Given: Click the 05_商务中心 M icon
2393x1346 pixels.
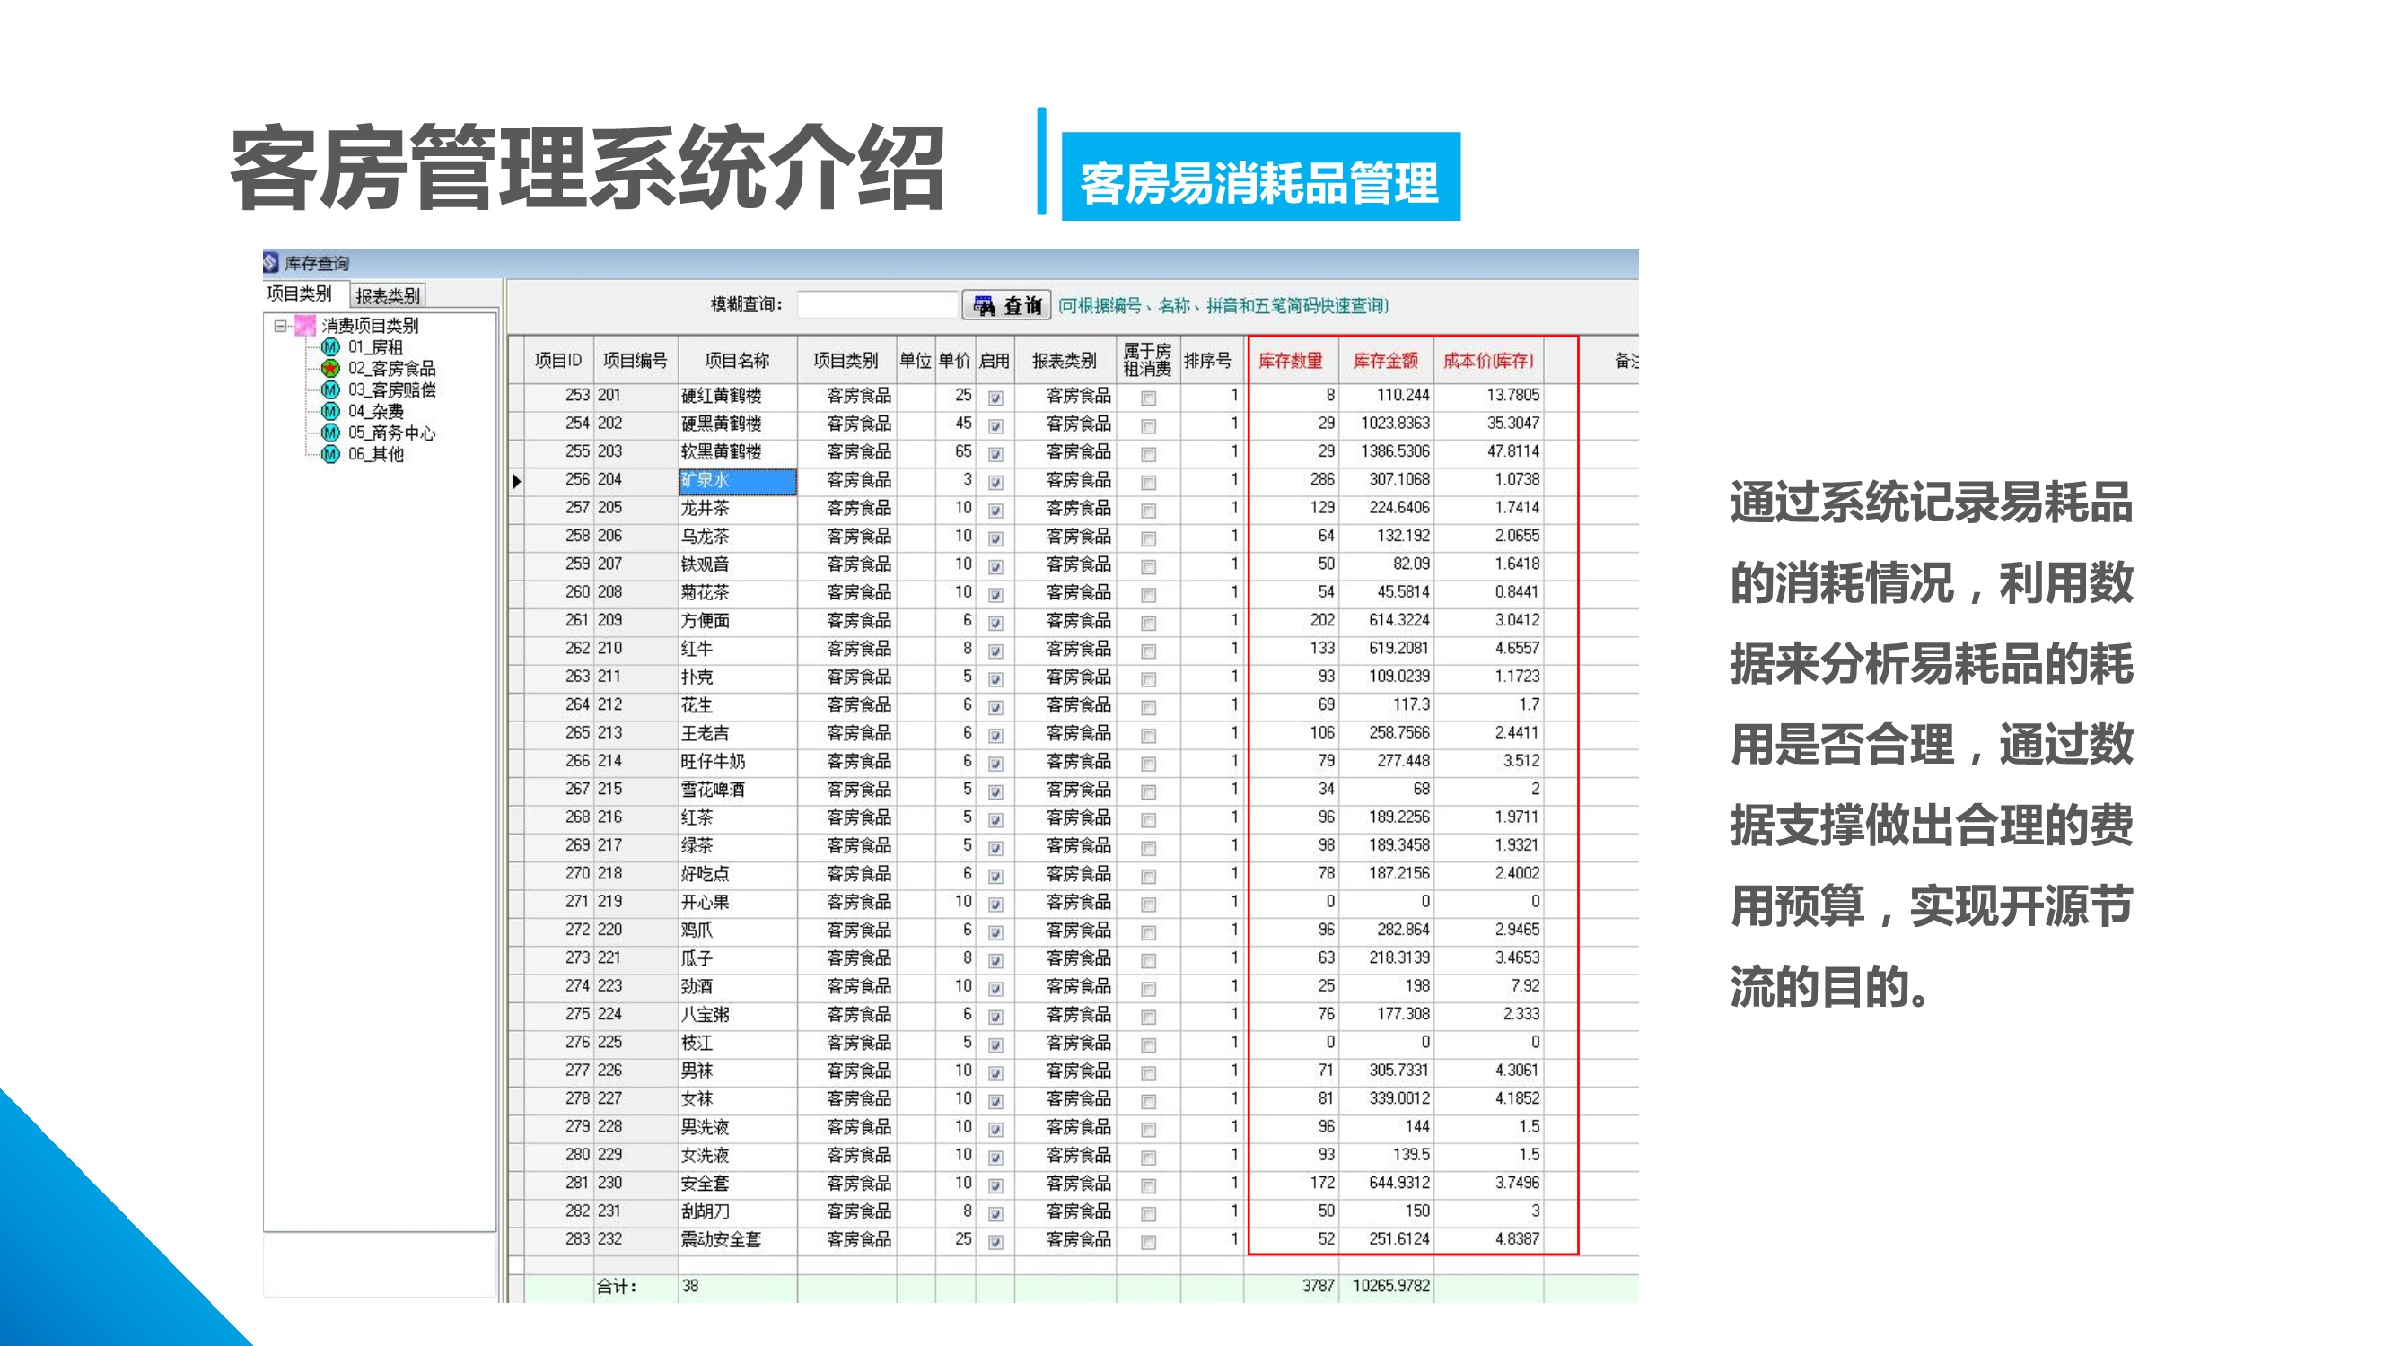Looking at the screenshot, I should click(329, 432).
